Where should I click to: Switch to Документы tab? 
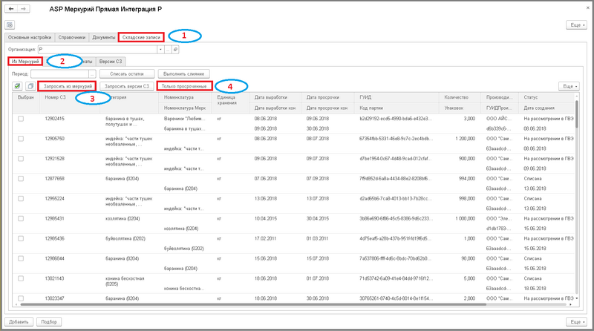point(103,37)
